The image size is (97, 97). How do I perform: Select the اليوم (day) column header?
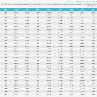93,9
